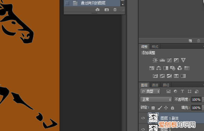Add Color Balance adjustment scales icon
The image size is (204, 131).
coord(158,68)
